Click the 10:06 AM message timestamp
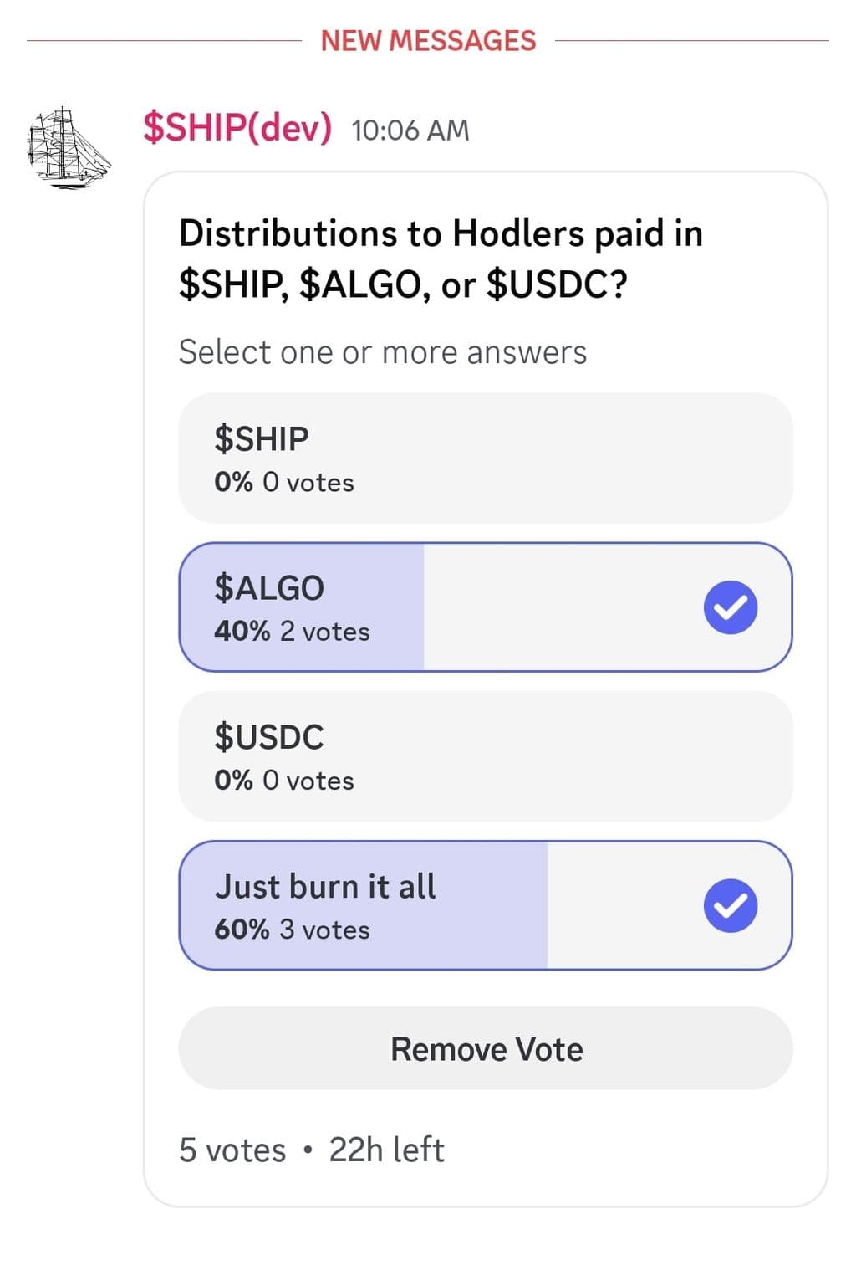Image resolution: width=856 pixels, height=1265 pixels. tap(410, 131)
